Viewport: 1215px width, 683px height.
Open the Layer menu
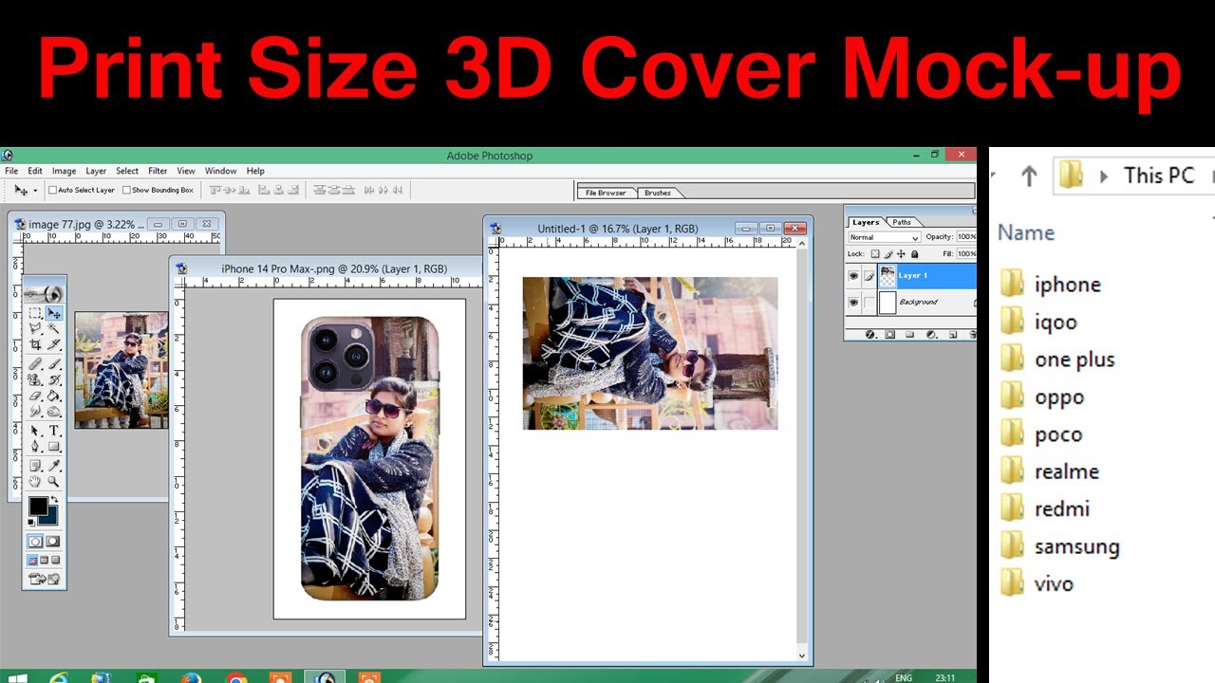(x=96, y=171)
